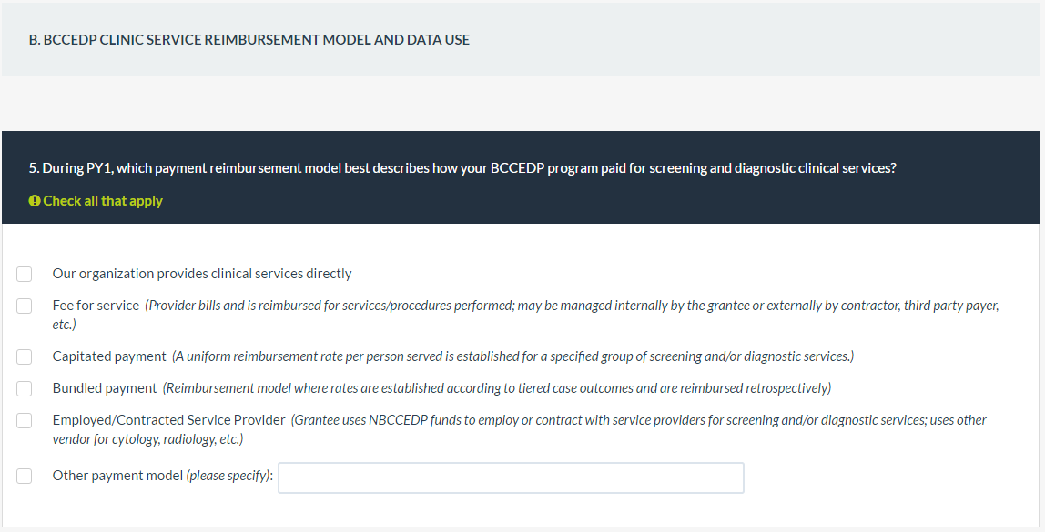Click the italic 'A uniform reimbursement rate' description
This screenshot has width=1045, height=532.
pos(512,356)
